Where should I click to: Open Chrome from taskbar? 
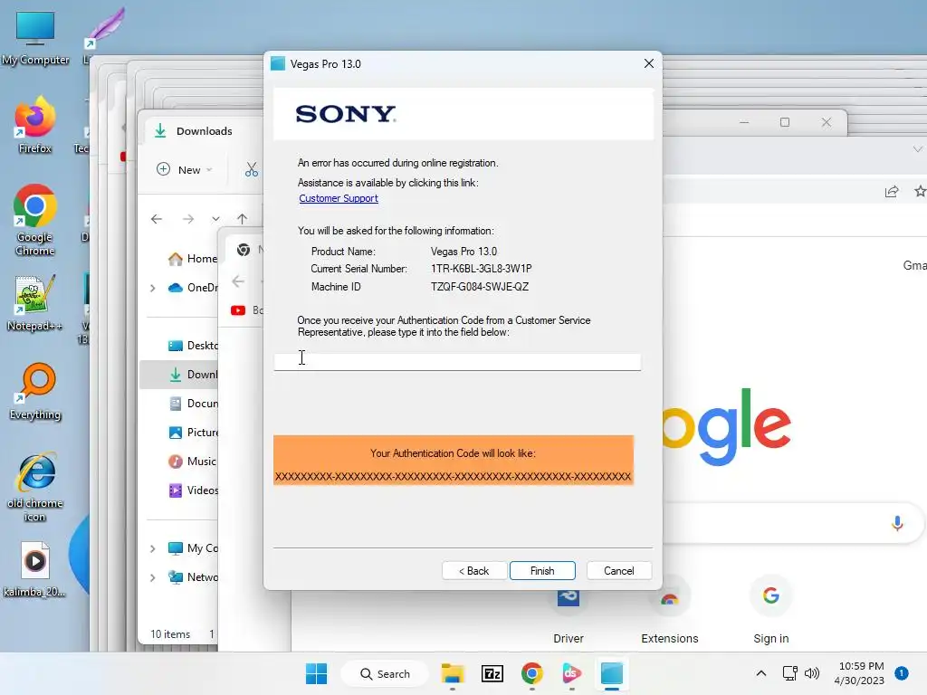coord(531,673)
